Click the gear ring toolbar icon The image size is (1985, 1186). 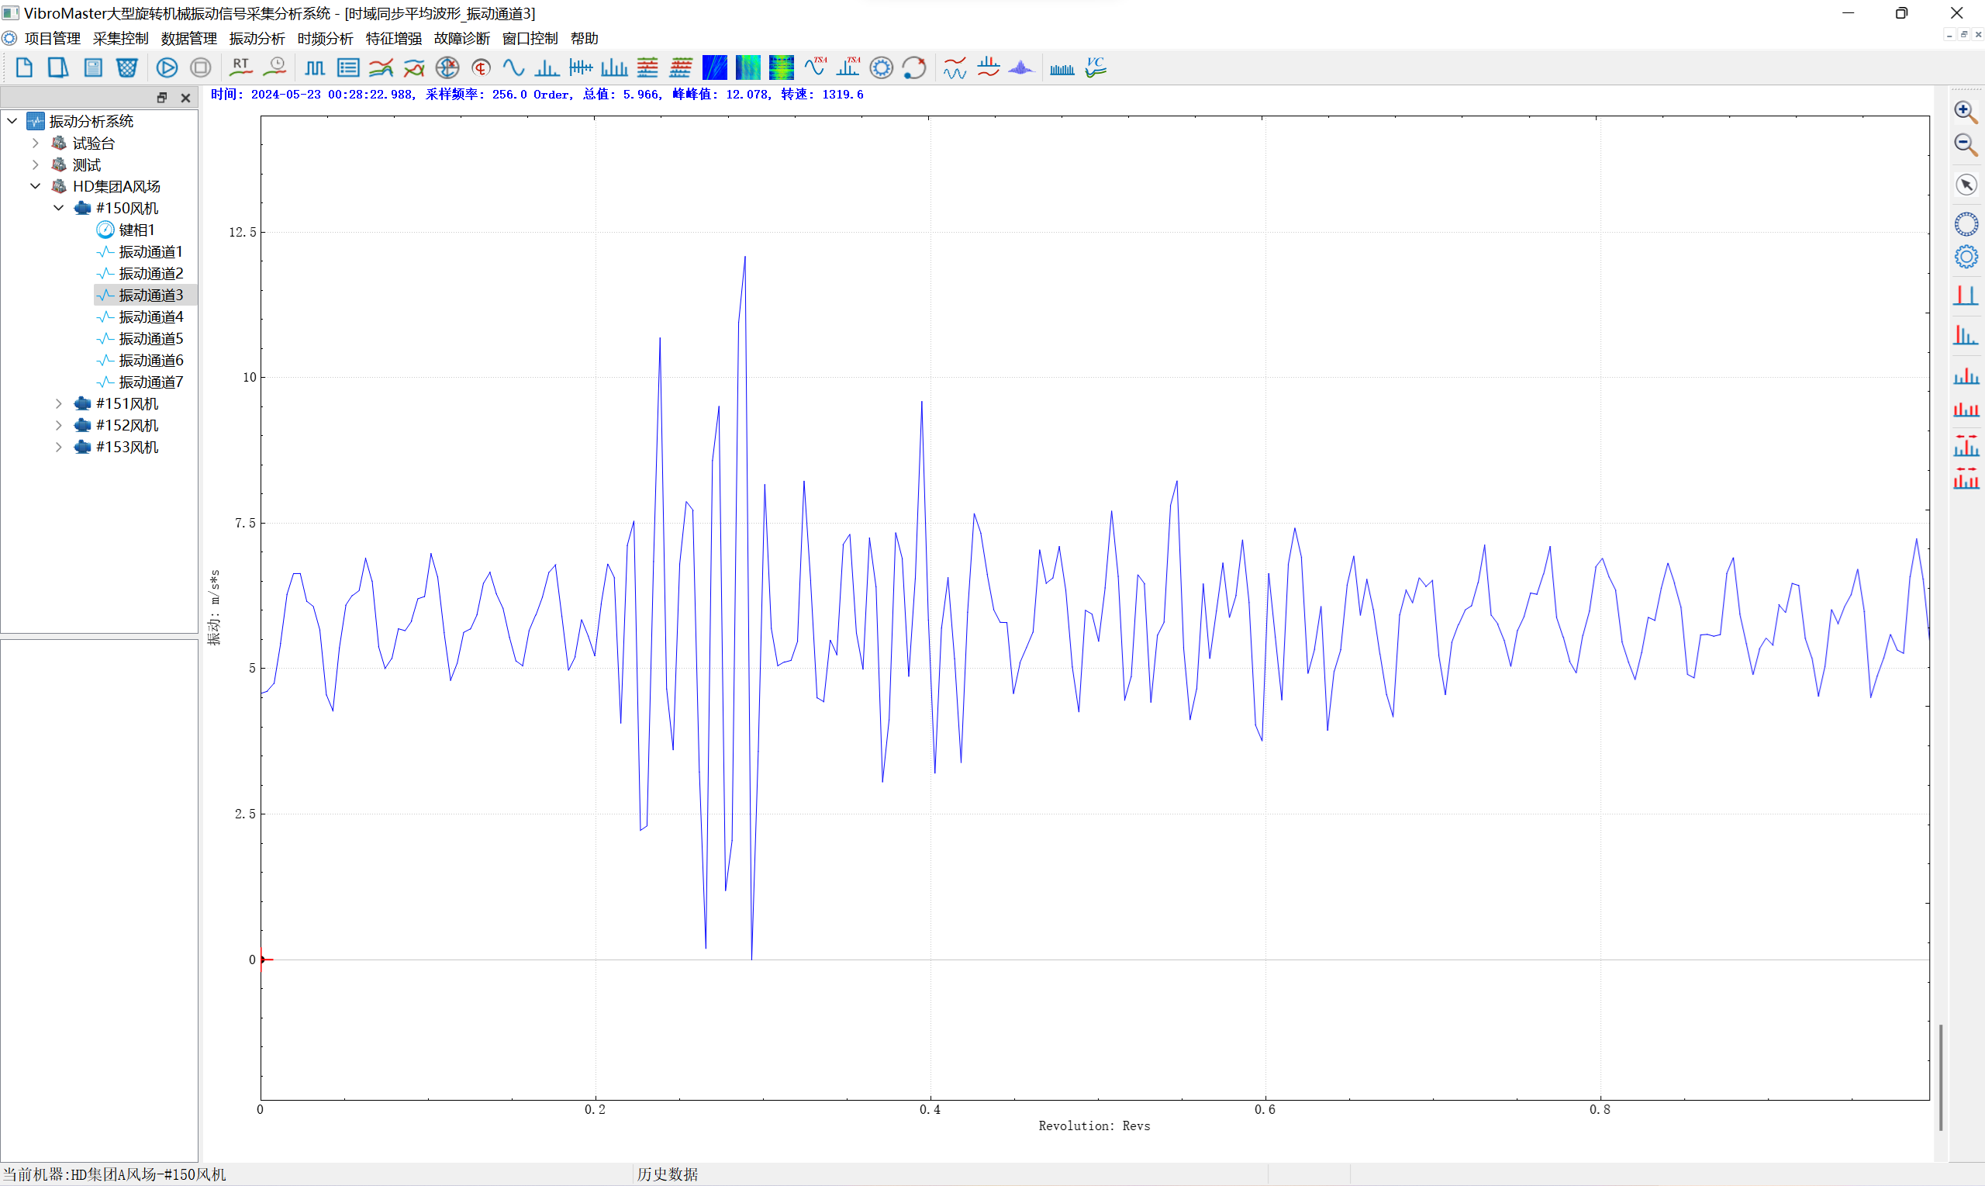(881, 68)
